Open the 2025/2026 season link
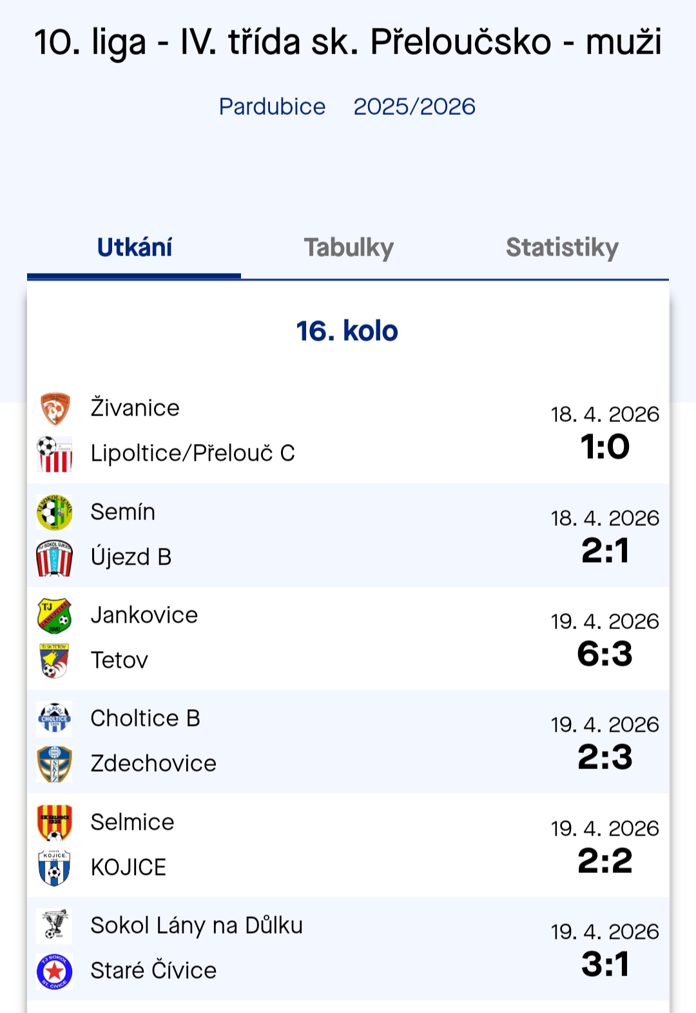Image resolution: width=696 pixels, height=1013 pixels. [x=414, y=106]
